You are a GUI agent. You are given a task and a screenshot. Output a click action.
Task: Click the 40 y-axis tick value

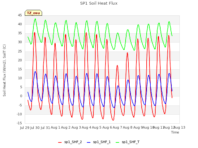[20, 24]
